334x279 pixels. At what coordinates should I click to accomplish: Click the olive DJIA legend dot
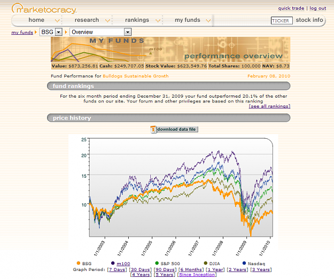point(206,264)
